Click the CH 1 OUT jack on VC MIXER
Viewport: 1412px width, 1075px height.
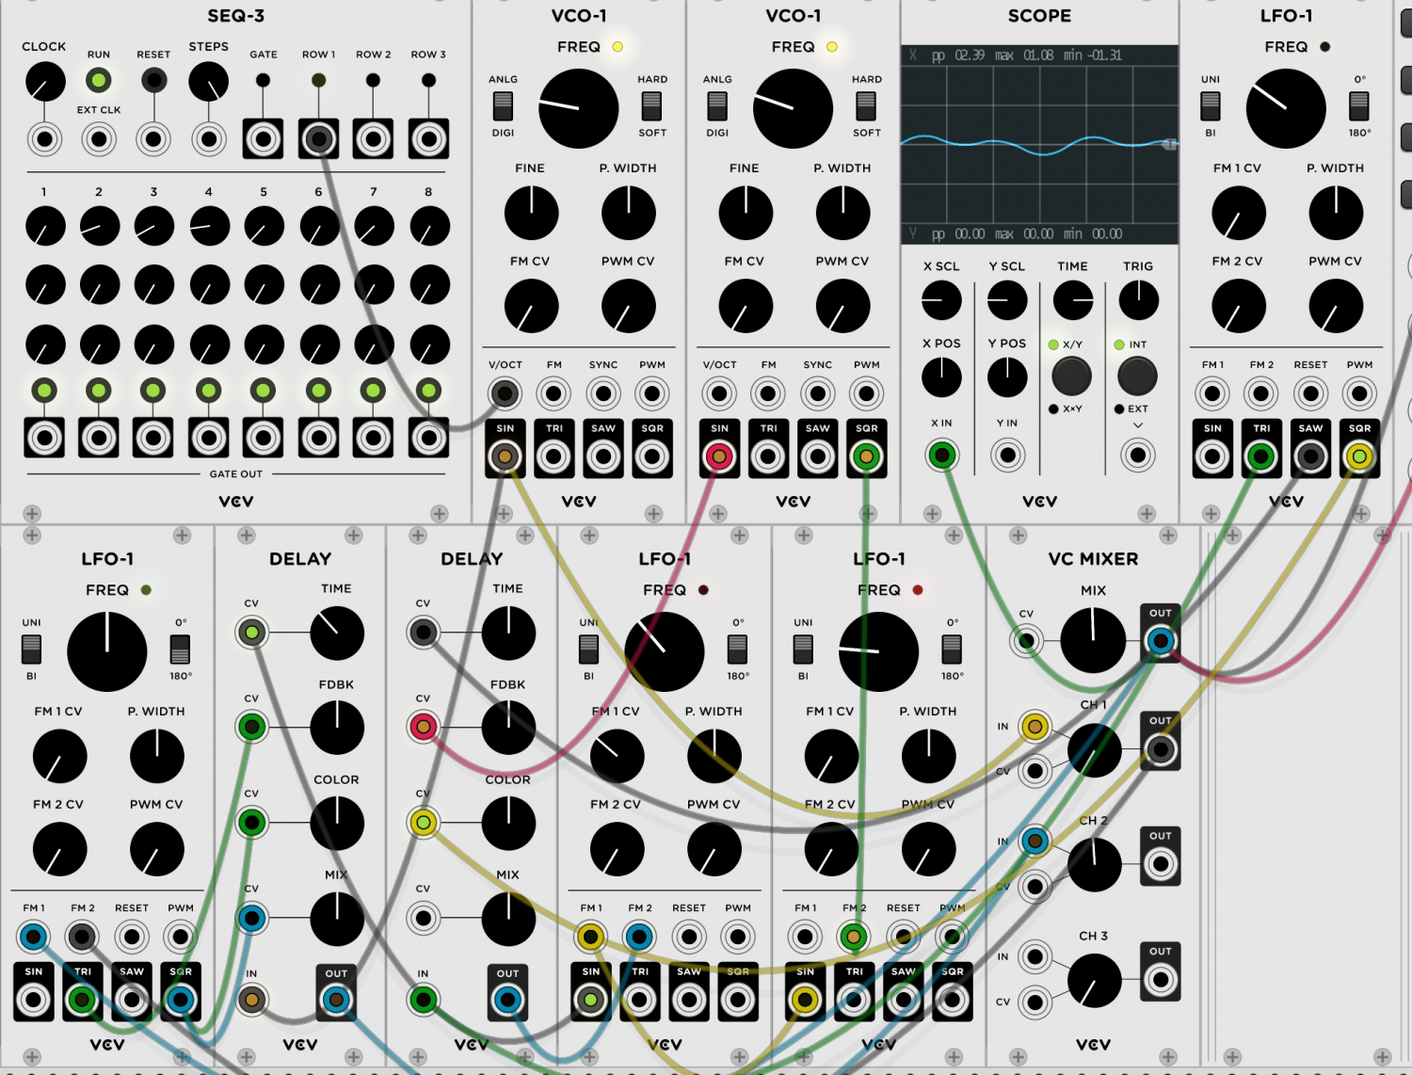pos(1161,749)
